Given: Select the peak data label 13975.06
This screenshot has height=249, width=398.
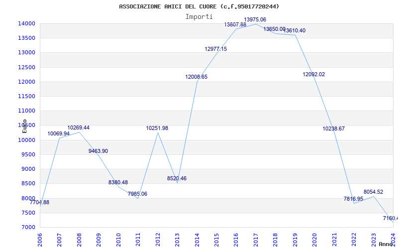Looking at the screenshot, I should (255, 19).
